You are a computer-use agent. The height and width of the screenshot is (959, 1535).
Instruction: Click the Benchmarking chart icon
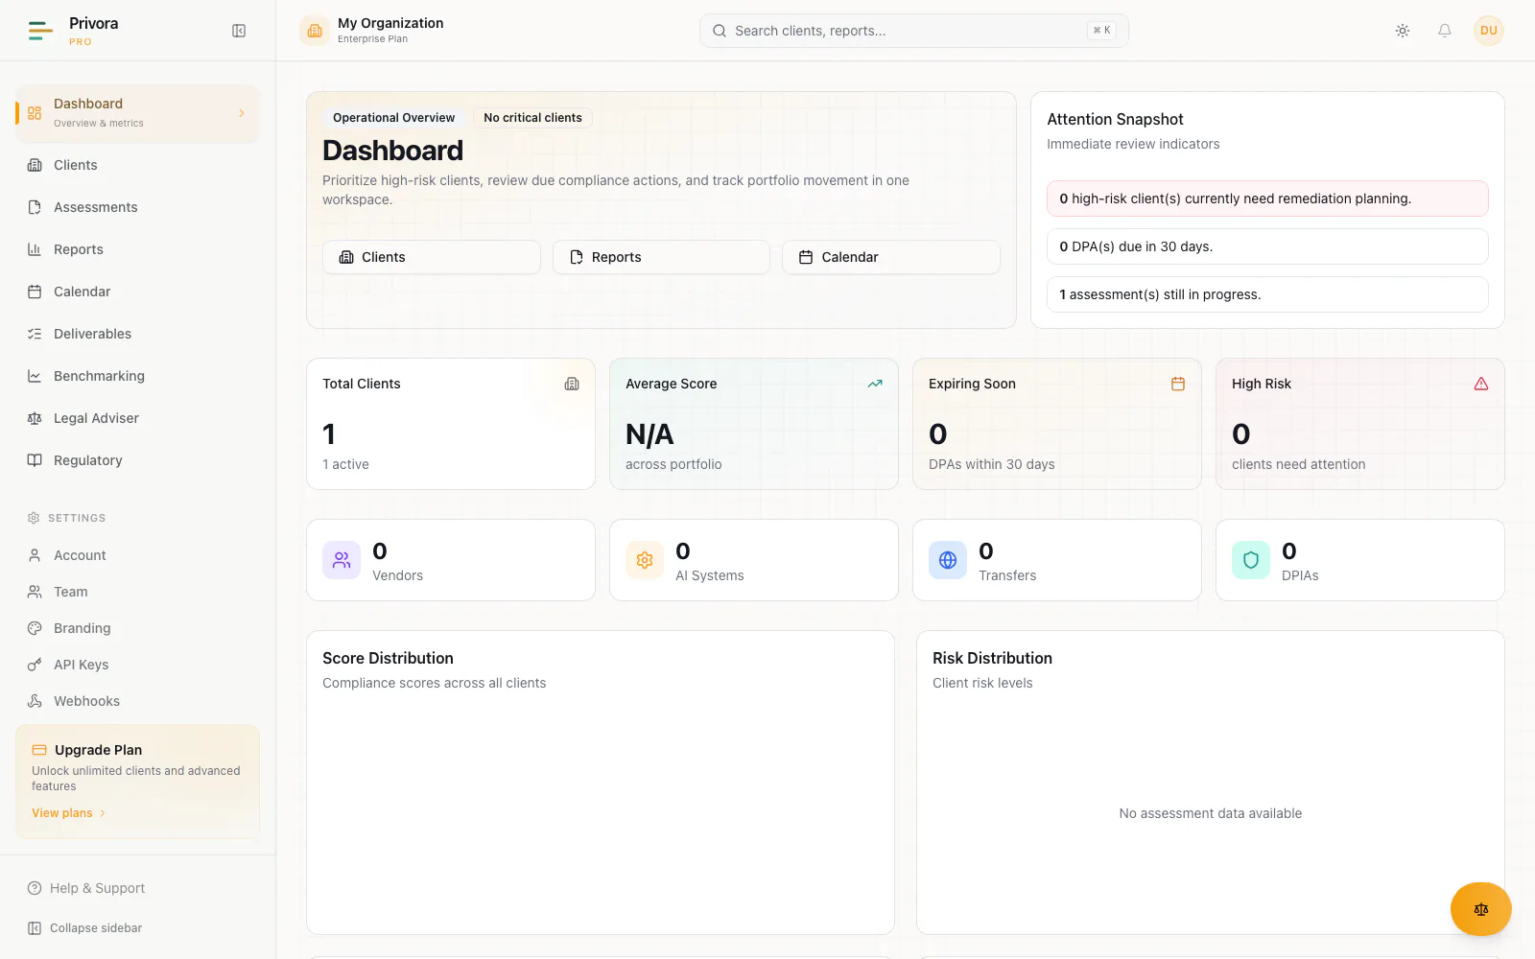pyautogui.click(x=35, y=376)
